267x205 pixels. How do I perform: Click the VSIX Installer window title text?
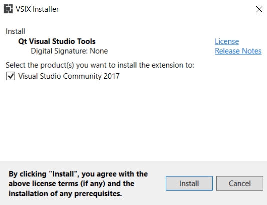pos(37,9)
